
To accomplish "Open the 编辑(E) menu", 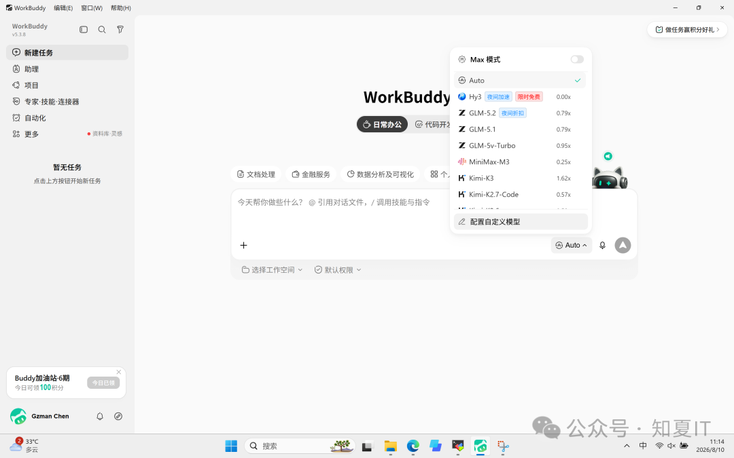I will [x=63, y=8].
